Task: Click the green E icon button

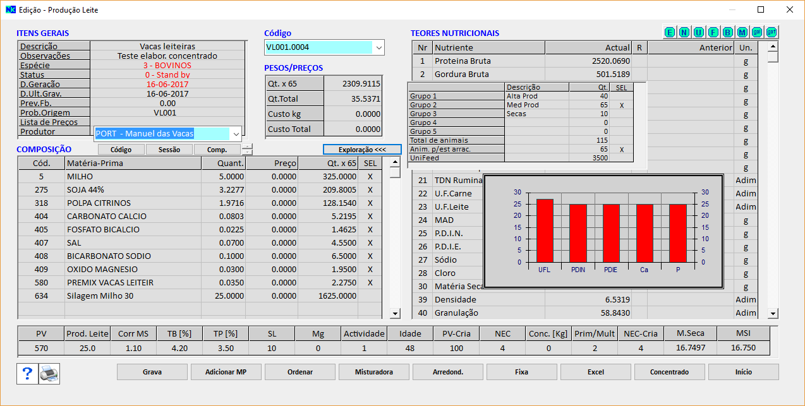Action: [x=669, y=32]
